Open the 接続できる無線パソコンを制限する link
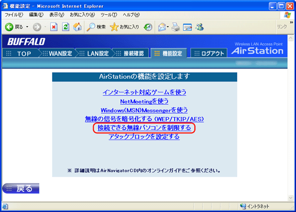 click(x=144, y=128)
